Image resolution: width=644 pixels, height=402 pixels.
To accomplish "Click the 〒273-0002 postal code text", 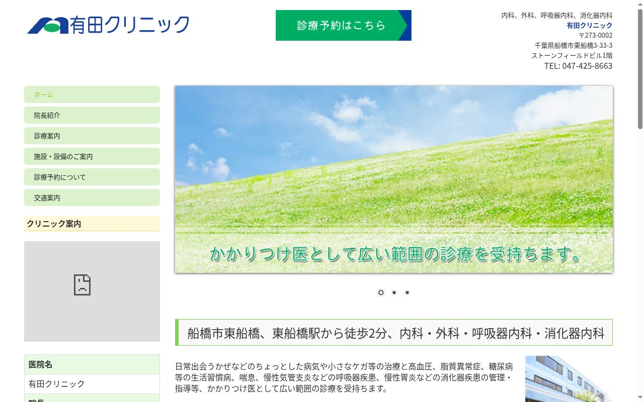I will pyautogui.click(x=596, y=35).
